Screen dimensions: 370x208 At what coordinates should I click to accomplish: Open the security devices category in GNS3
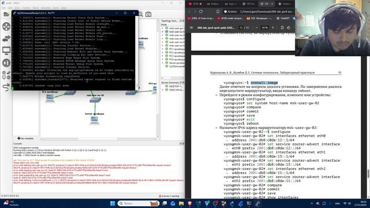click(x=6, y=63)
